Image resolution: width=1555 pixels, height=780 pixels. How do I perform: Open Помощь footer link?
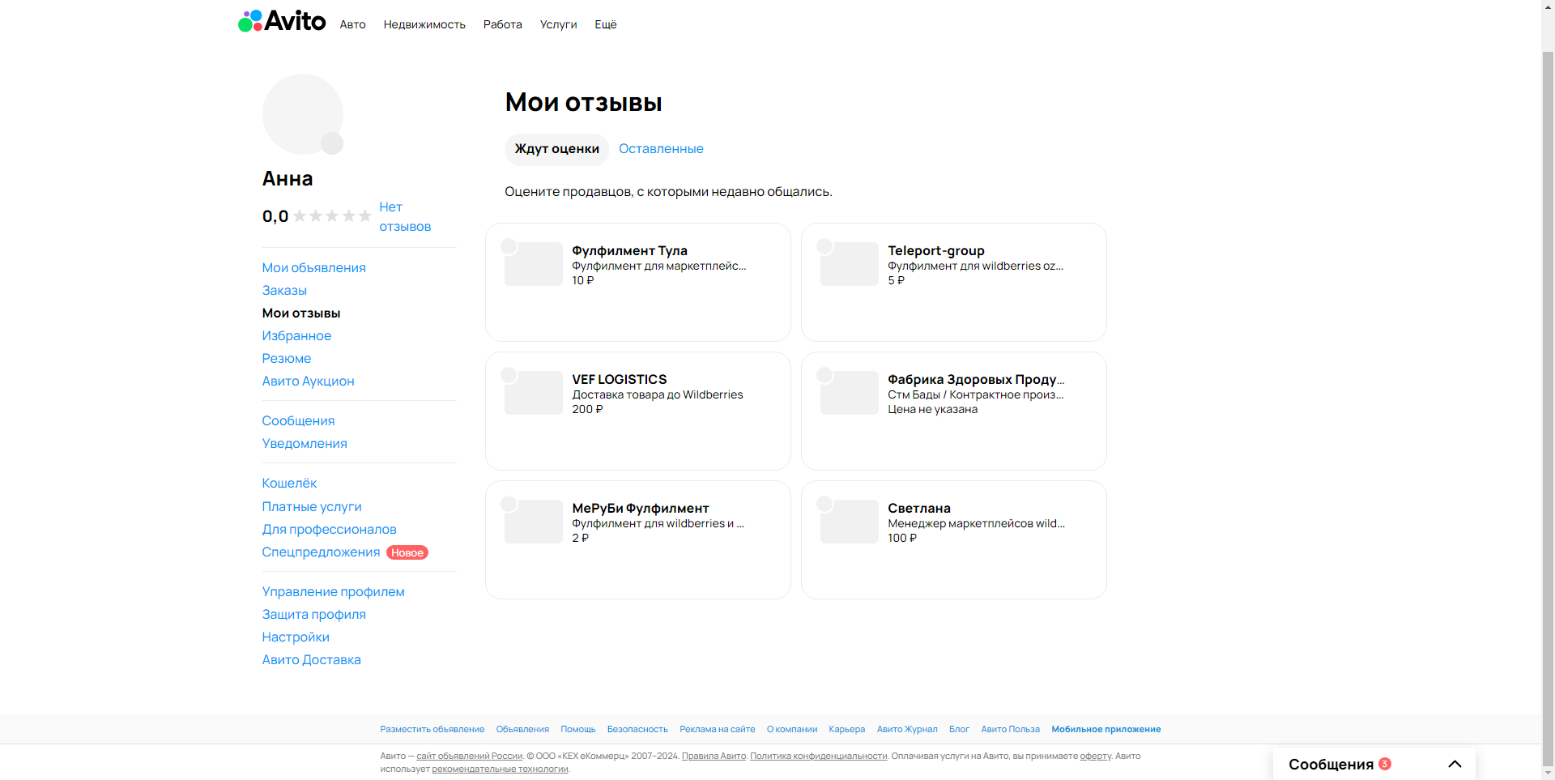(x=578, y=730)
